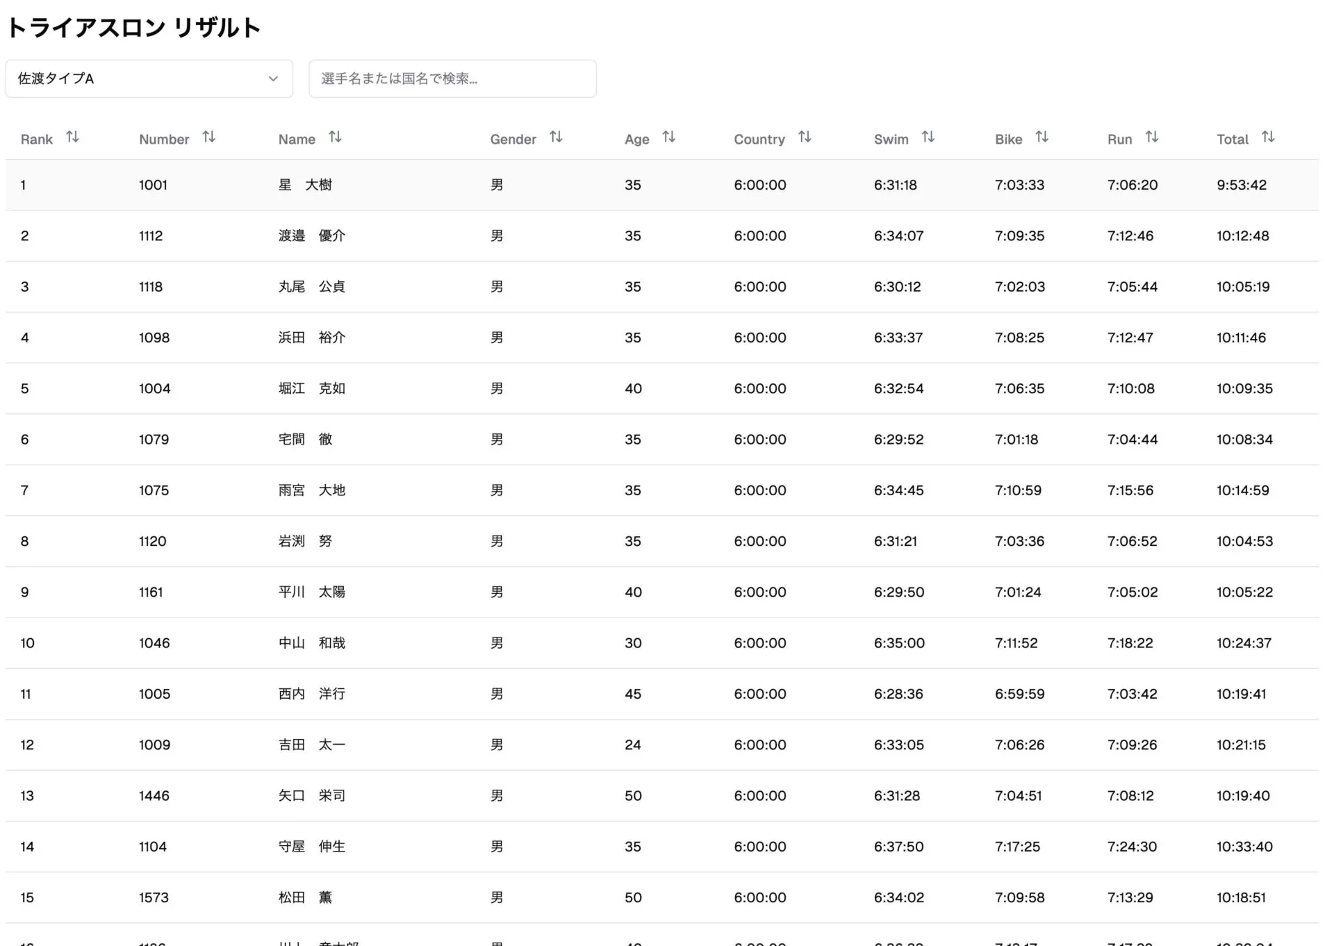The height and width of the screenshot is (946, 1334).
Task: Click the row for 西内 洋行
Action: (311, 694)
